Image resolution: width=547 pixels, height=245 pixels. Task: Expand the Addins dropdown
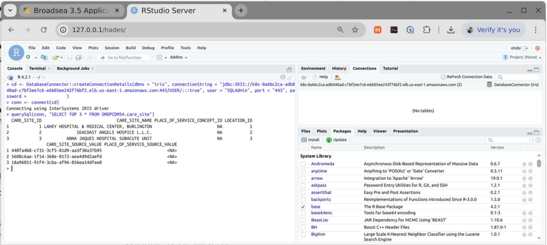[x=178, y=57]
